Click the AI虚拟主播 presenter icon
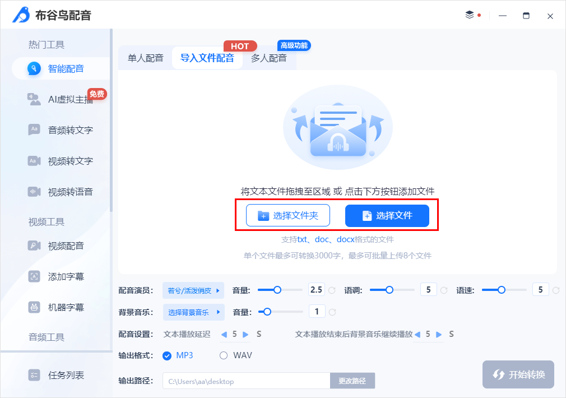 pyautogui.click(x=34, y=99)
